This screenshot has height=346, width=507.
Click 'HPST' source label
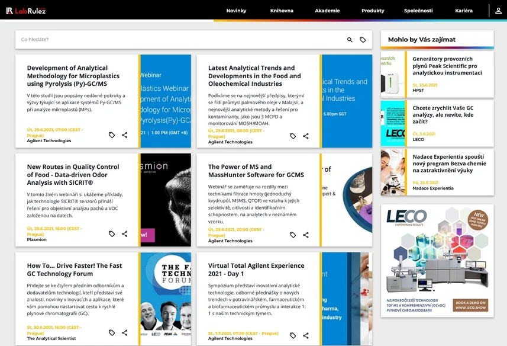(418, 90)
